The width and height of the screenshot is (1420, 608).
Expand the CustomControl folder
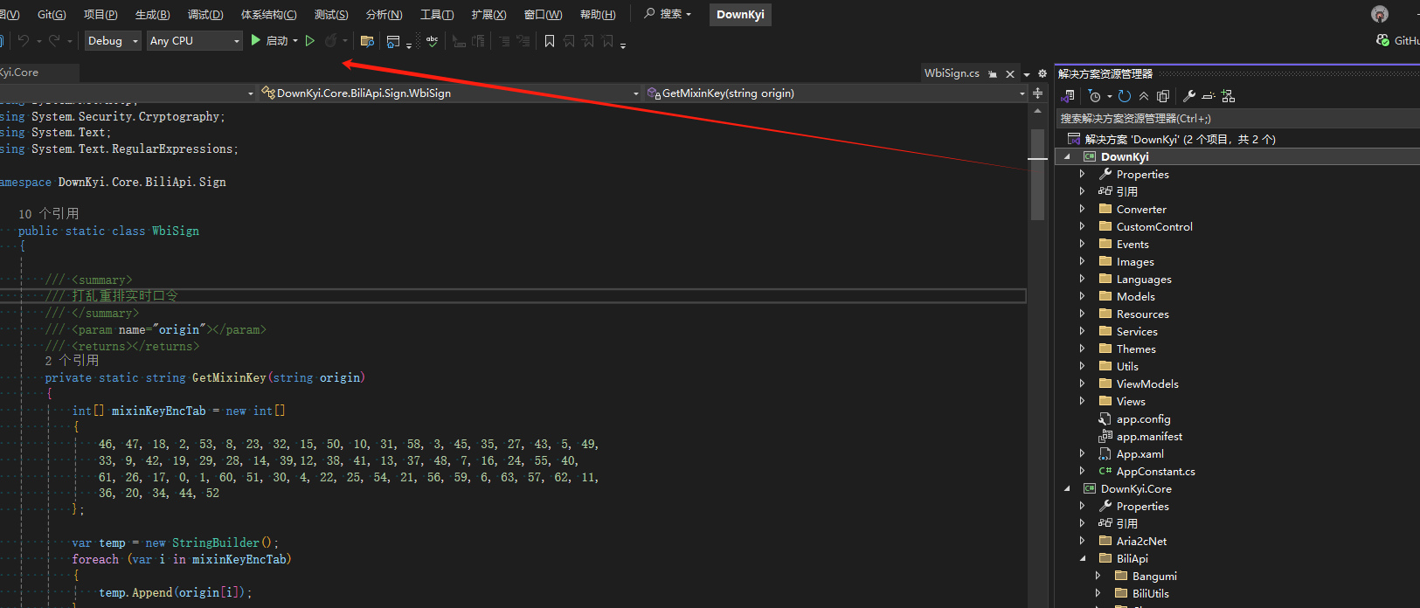coord(1082,227)
